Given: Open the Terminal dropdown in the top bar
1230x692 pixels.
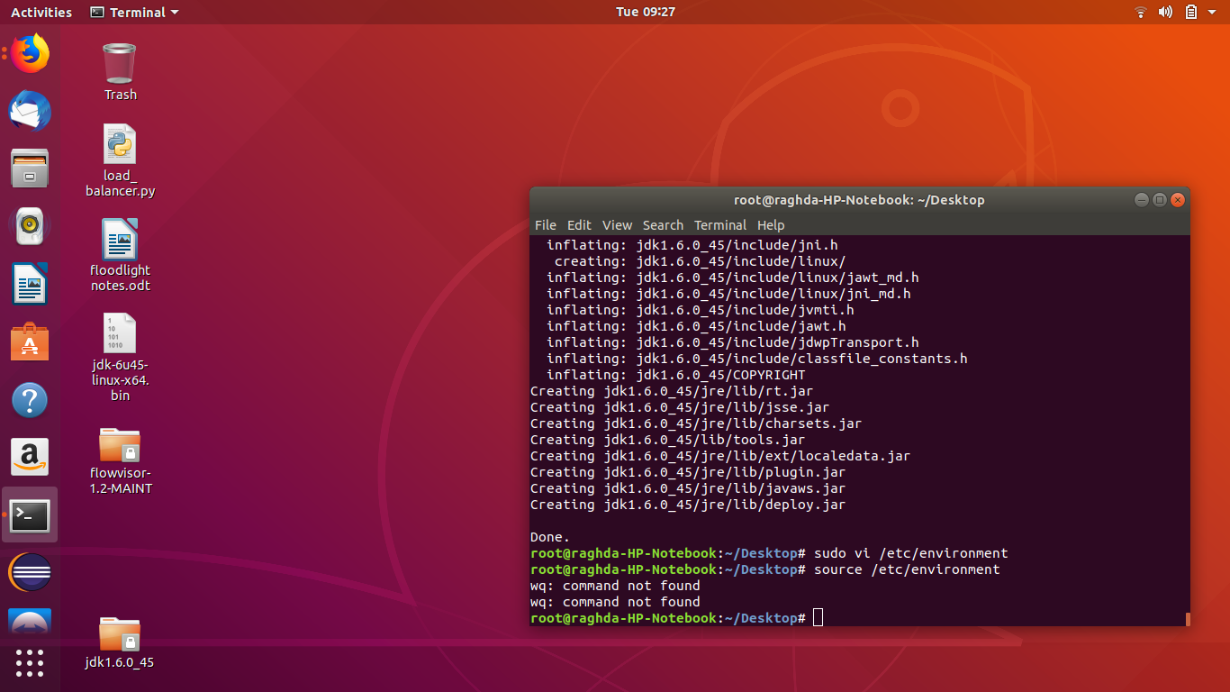Looking at the screenshot, I should [x=133, y=12].
